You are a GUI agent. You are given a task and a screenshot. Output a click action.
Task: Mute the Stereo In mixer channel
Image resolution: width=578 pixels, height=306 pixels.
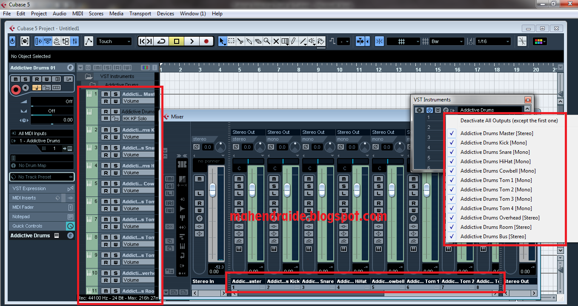coord(199,179)
